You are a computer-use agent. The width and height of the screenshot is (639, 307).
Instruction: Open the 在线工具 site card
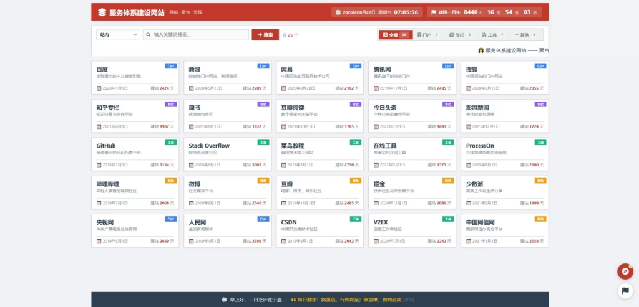(412, 154)
